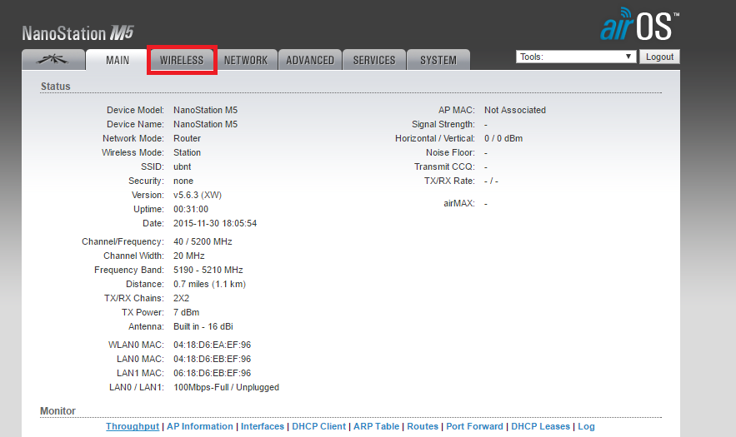736x437 pixels.
Task: Select the Network Mode value Router
Action: pos(188,138)
